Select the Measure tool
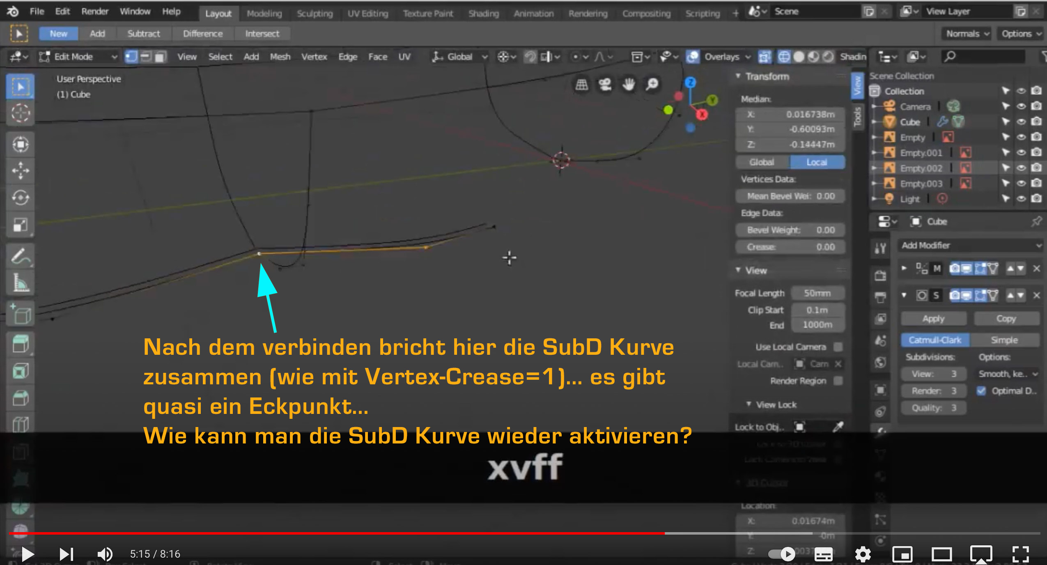The width and height of the screenshot is (1047, 565). 20,283
